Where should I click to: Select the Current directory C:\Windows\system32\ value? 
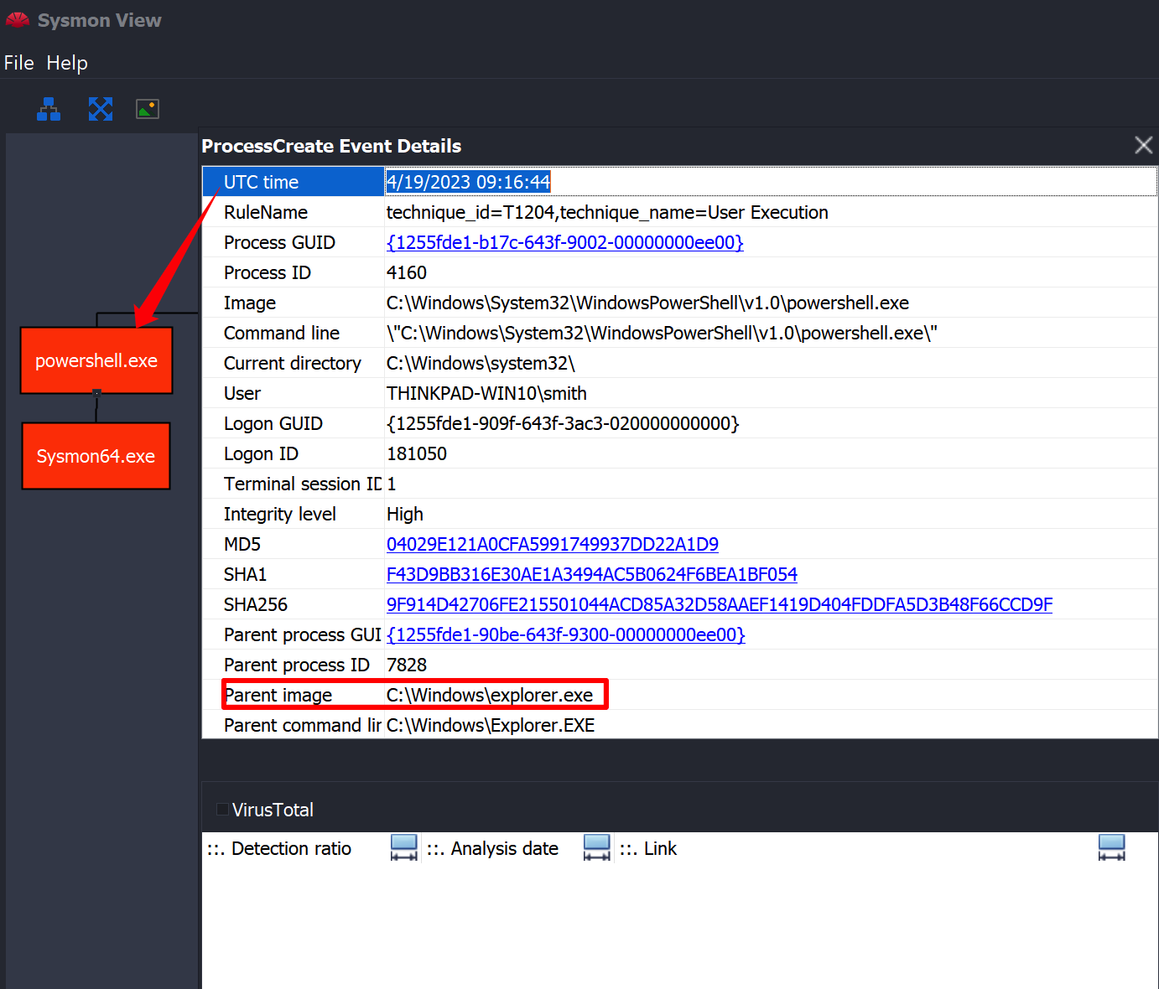(481, 363)
